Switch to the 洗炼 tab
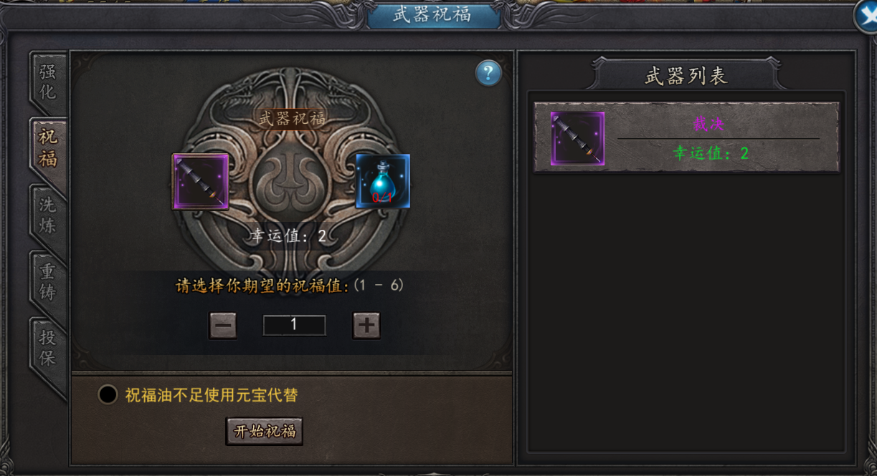The height and width of the screenshot is (476, 877). coord(48,215)
